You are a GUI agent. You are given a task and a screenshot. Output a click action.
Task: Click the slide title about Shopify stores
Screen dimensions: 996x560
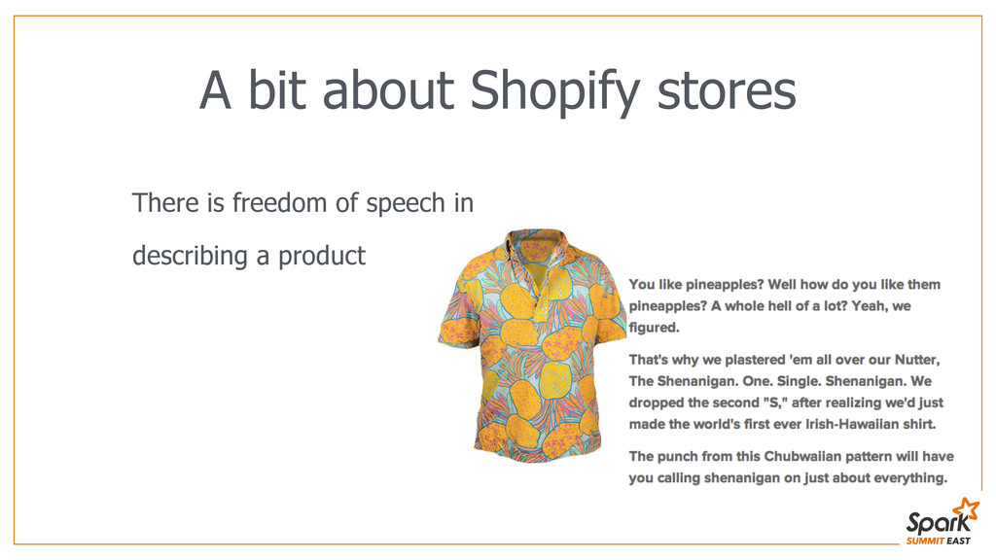497,91
